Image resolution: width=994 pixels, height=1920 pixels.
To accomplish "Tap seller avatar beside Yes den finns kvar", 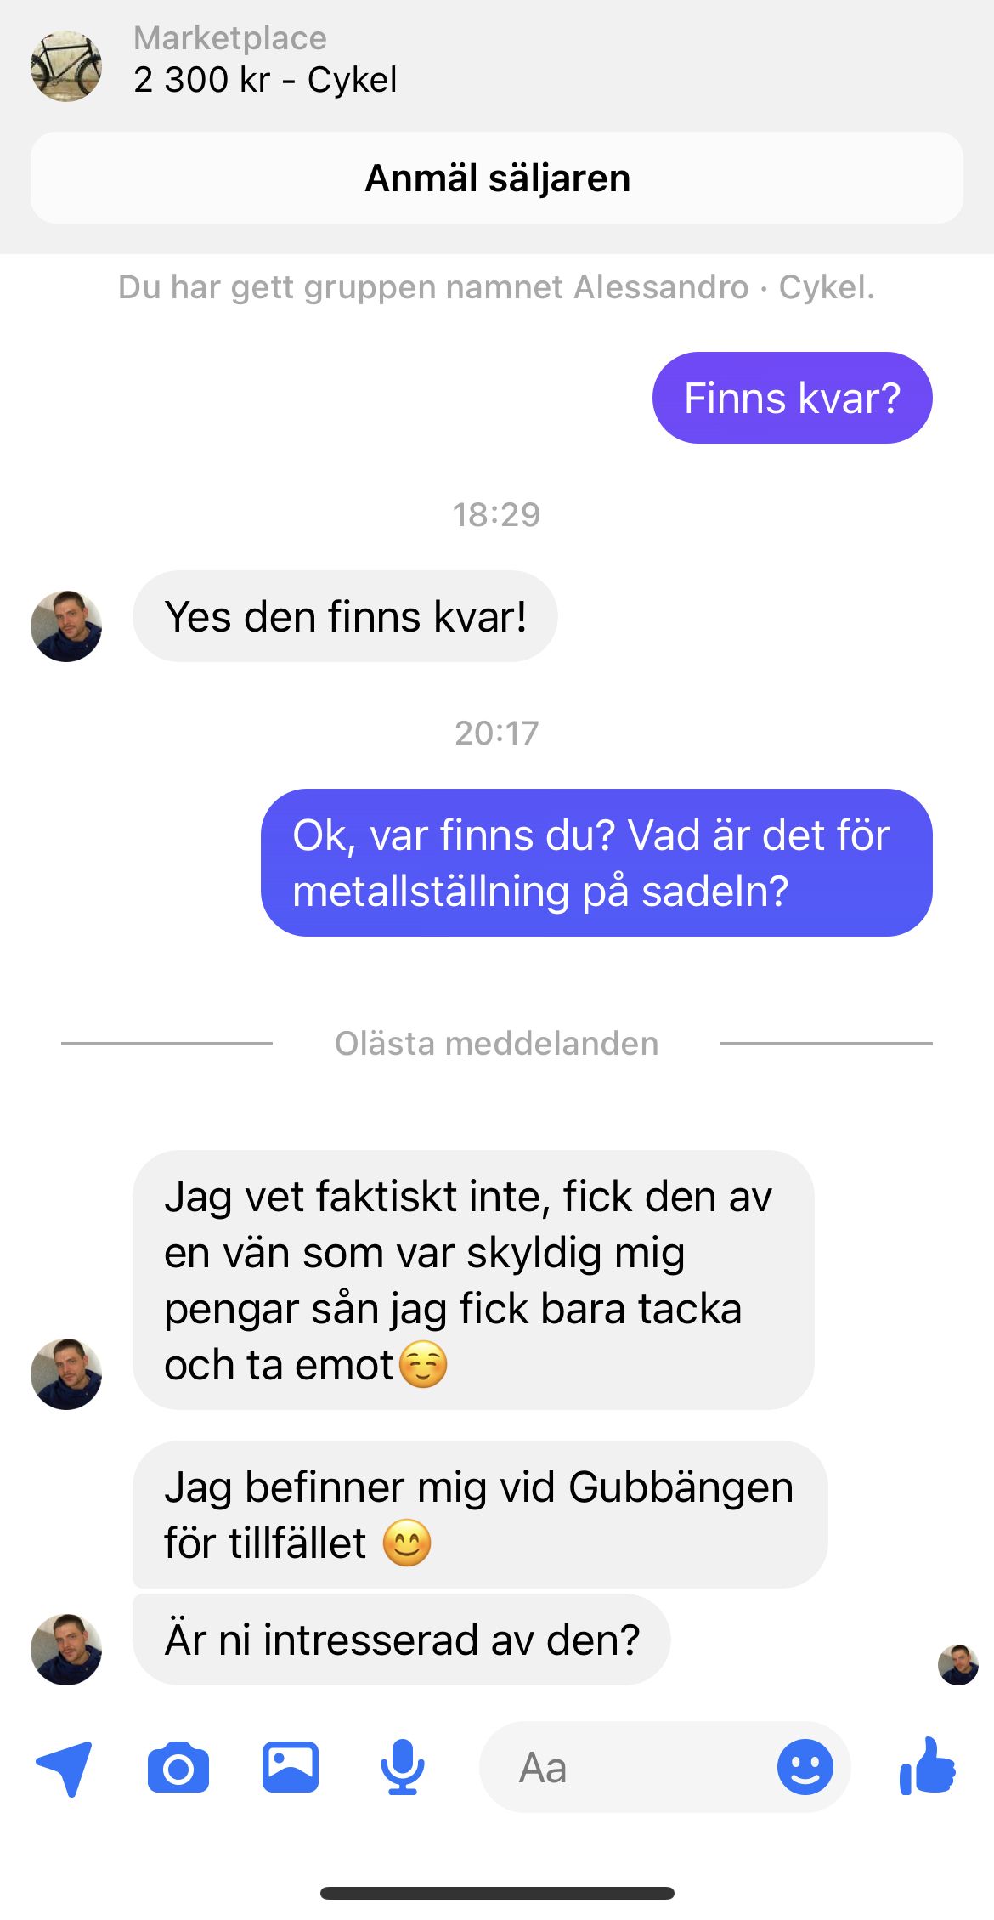I will point(66,626).
